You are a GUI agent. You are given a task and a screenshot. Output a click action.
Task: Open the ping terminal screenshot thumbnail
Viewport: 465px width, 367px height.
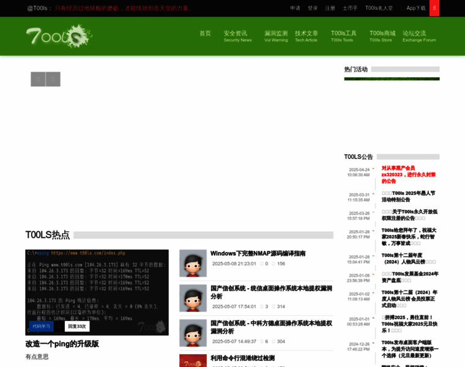coord(97,292)
